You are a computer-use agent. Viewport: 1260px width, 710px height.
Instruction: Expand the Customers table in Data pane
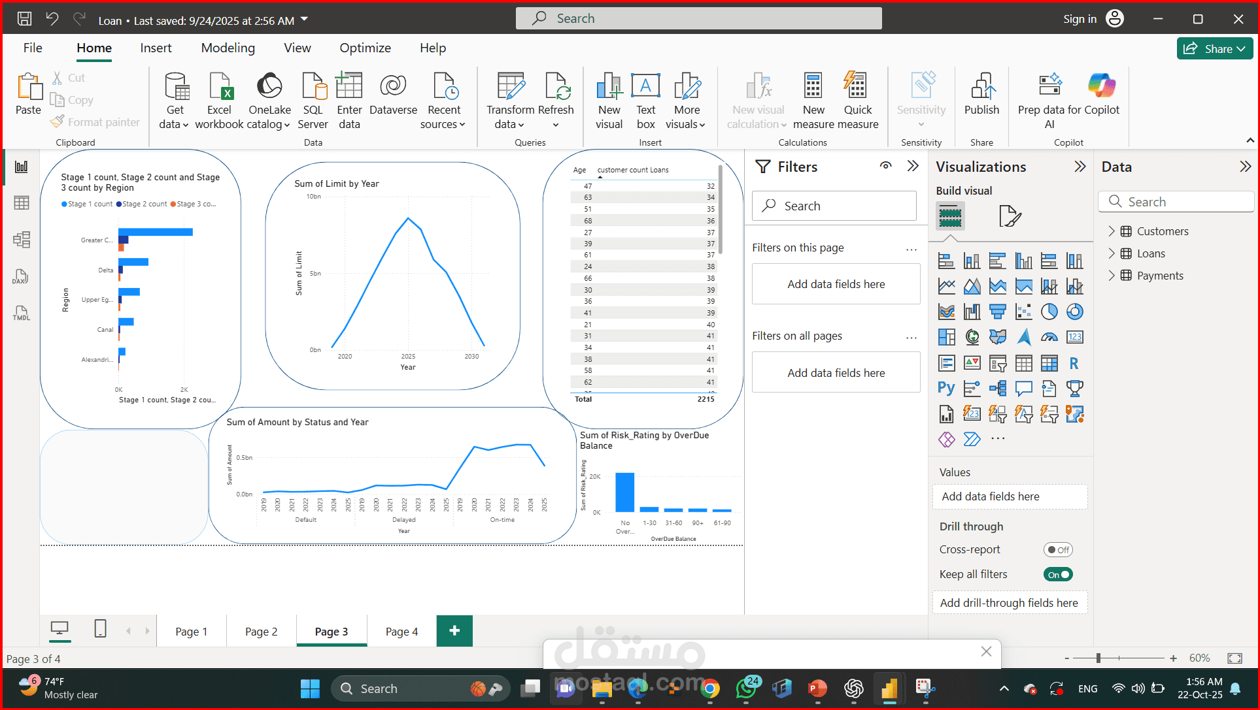pyautogui.click(x=1112, y=231)
